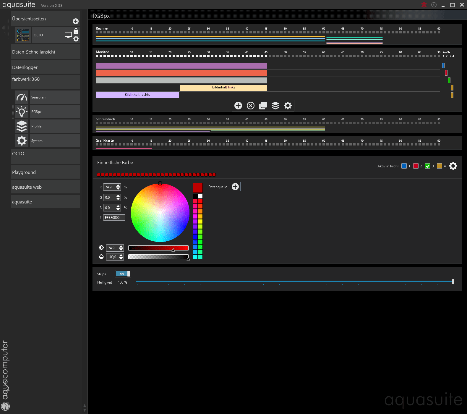This screenshot has width=467, height=414.
Task: Click the aquacomputer logo at bottom left
Action: (6, 406)
